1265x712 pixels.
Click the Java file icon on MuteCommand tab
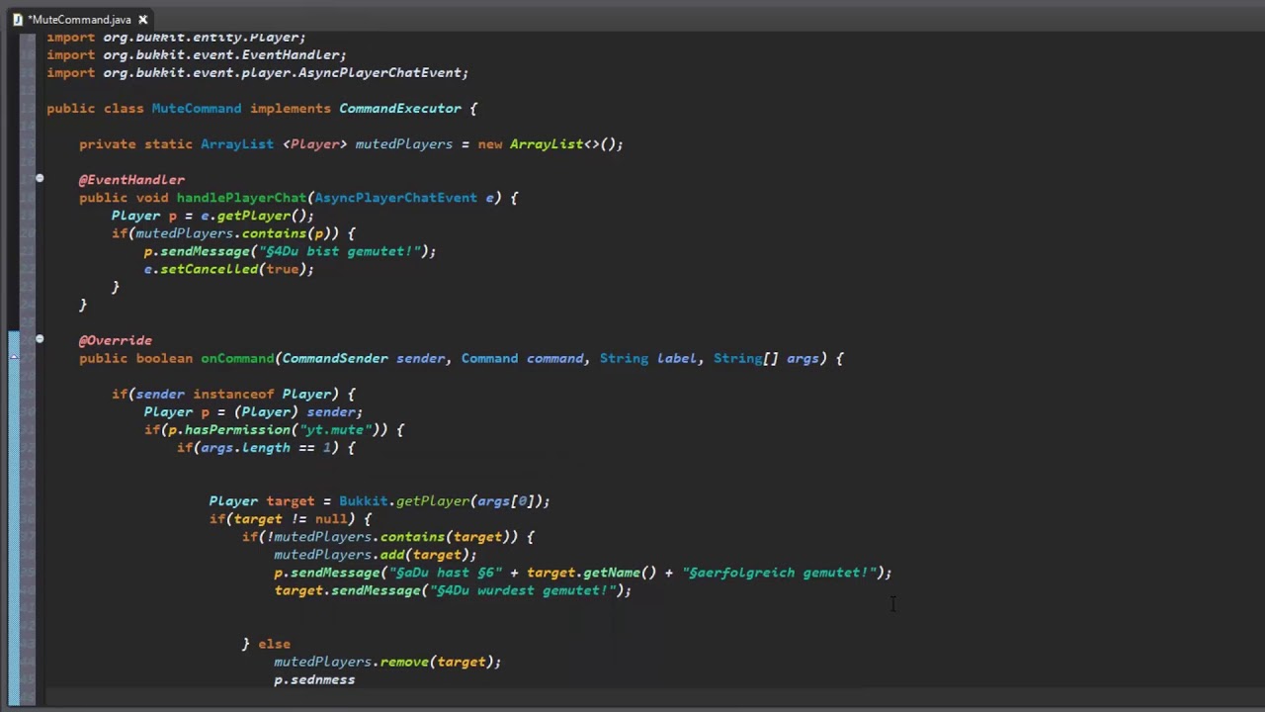pyautogui.click(x=17, y=19)
